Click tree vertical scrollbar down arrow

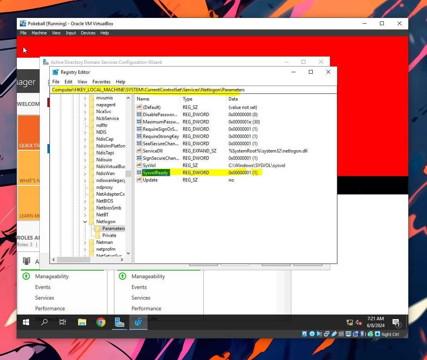click(x=128, y=253)
